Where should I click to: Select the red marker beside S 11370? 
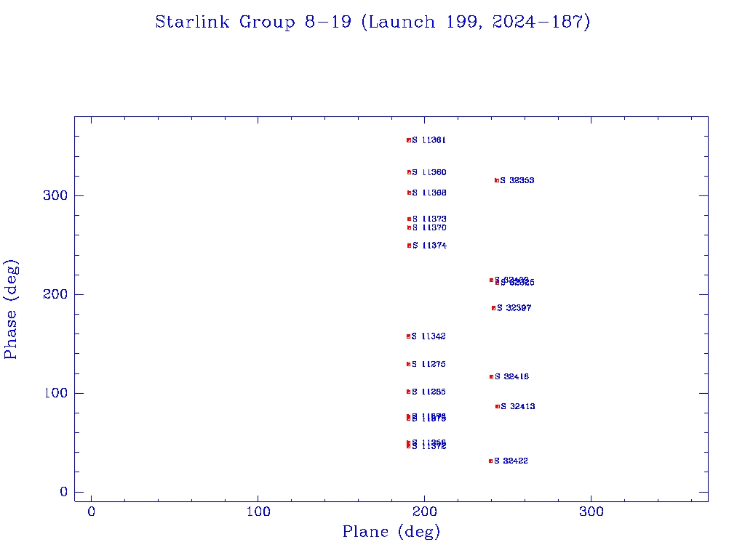click(x=409, y=227)
